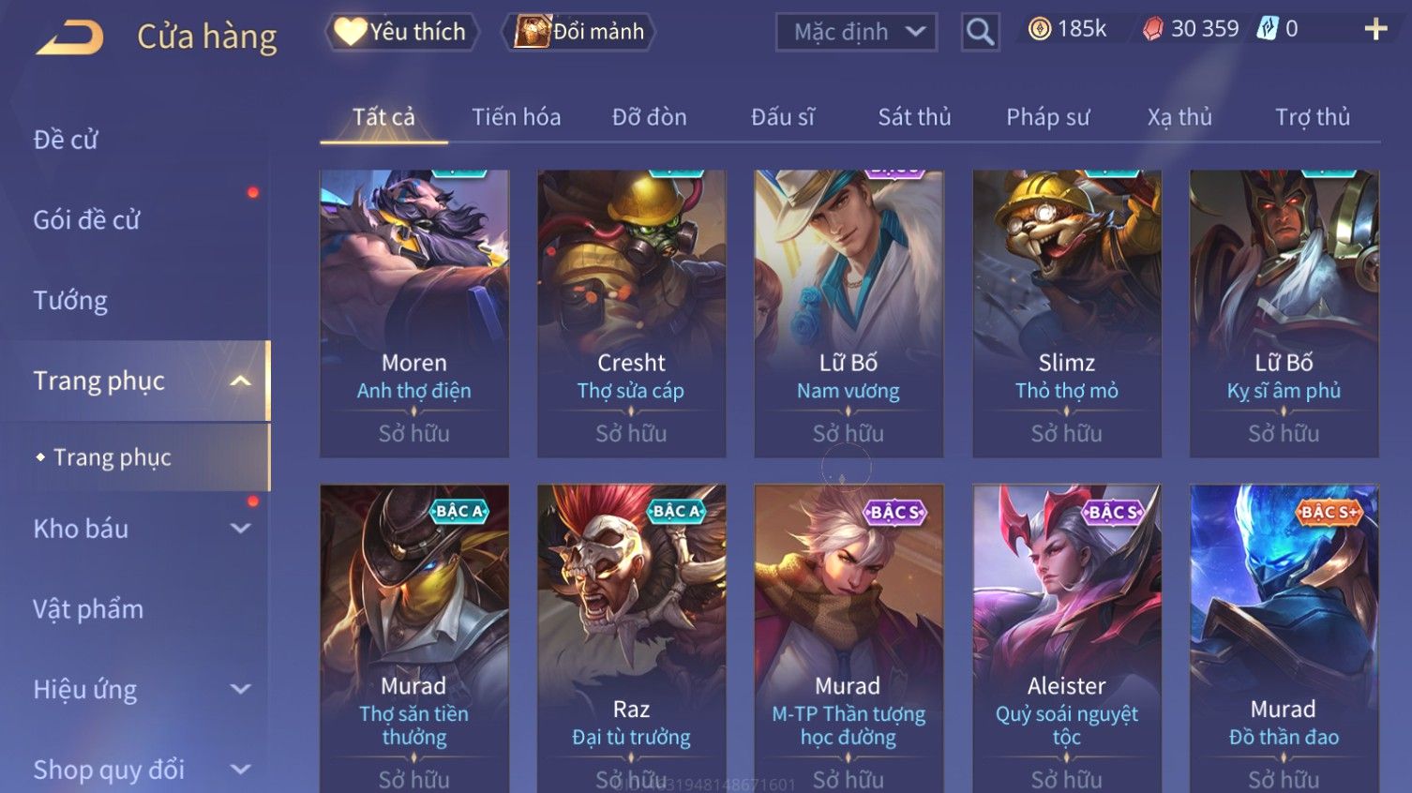Click the blue voucher currency icon
This screenshot has height=793, width=1412.
click(1268, 29)
